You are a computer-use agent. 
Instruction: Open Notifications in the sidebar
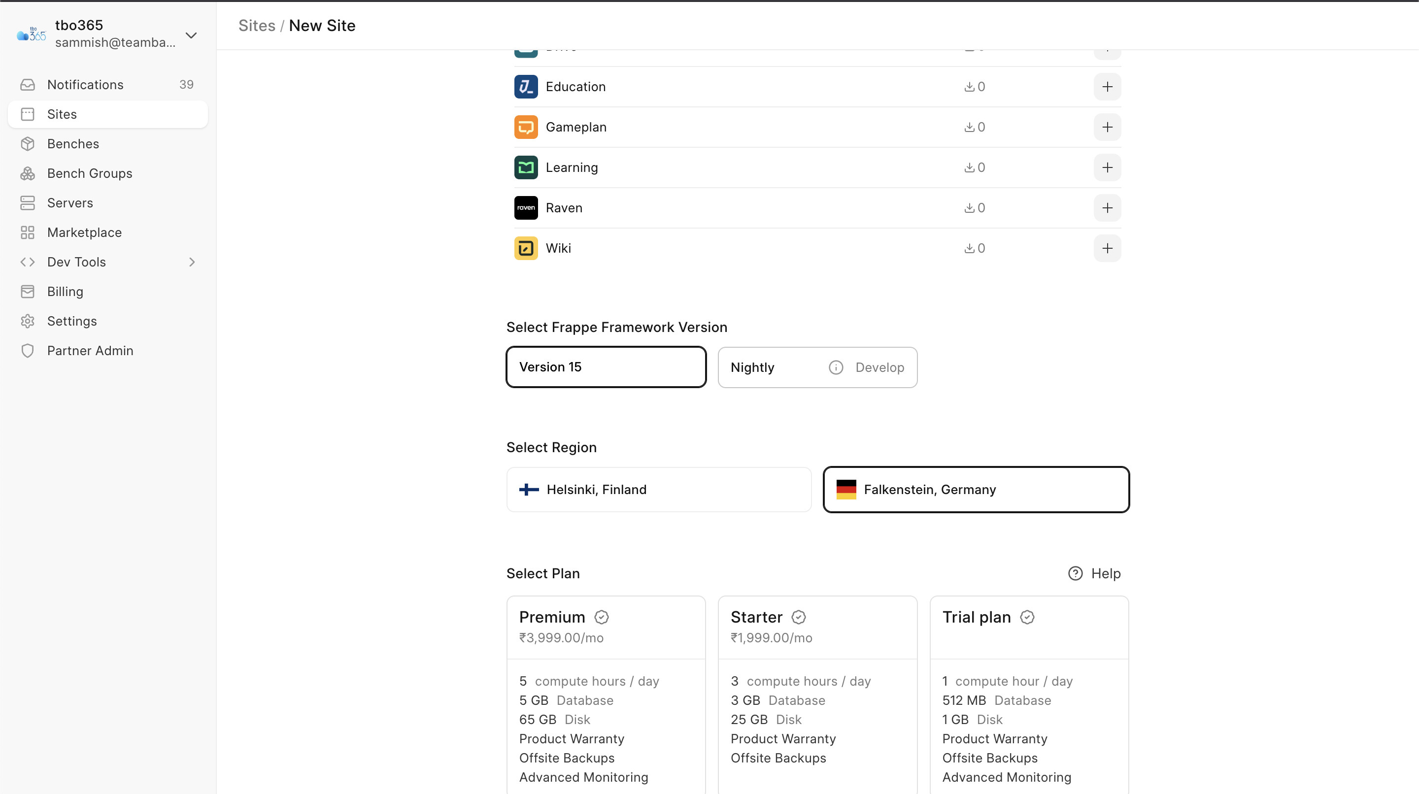tap(108, 85)
